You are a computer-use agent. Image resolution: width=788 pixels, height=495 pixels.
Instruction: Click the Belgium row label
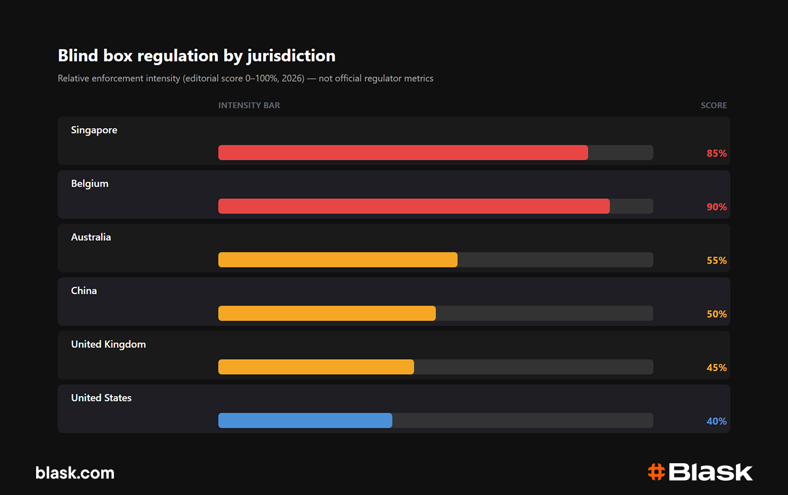[90, 183]
